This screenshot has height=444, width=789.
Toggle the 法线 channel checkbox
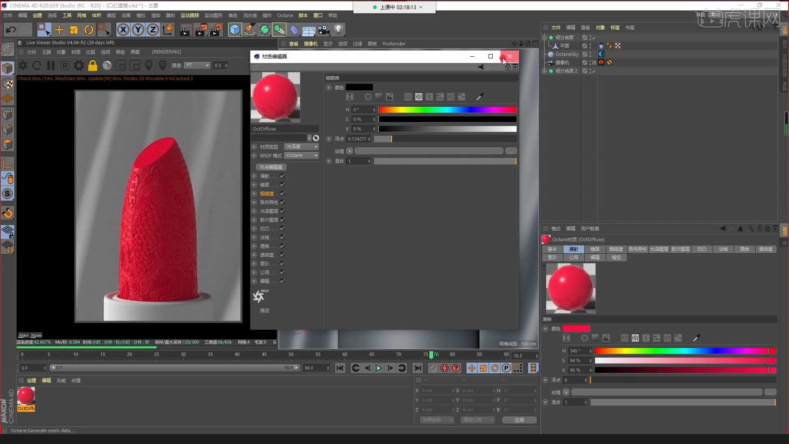282,237
